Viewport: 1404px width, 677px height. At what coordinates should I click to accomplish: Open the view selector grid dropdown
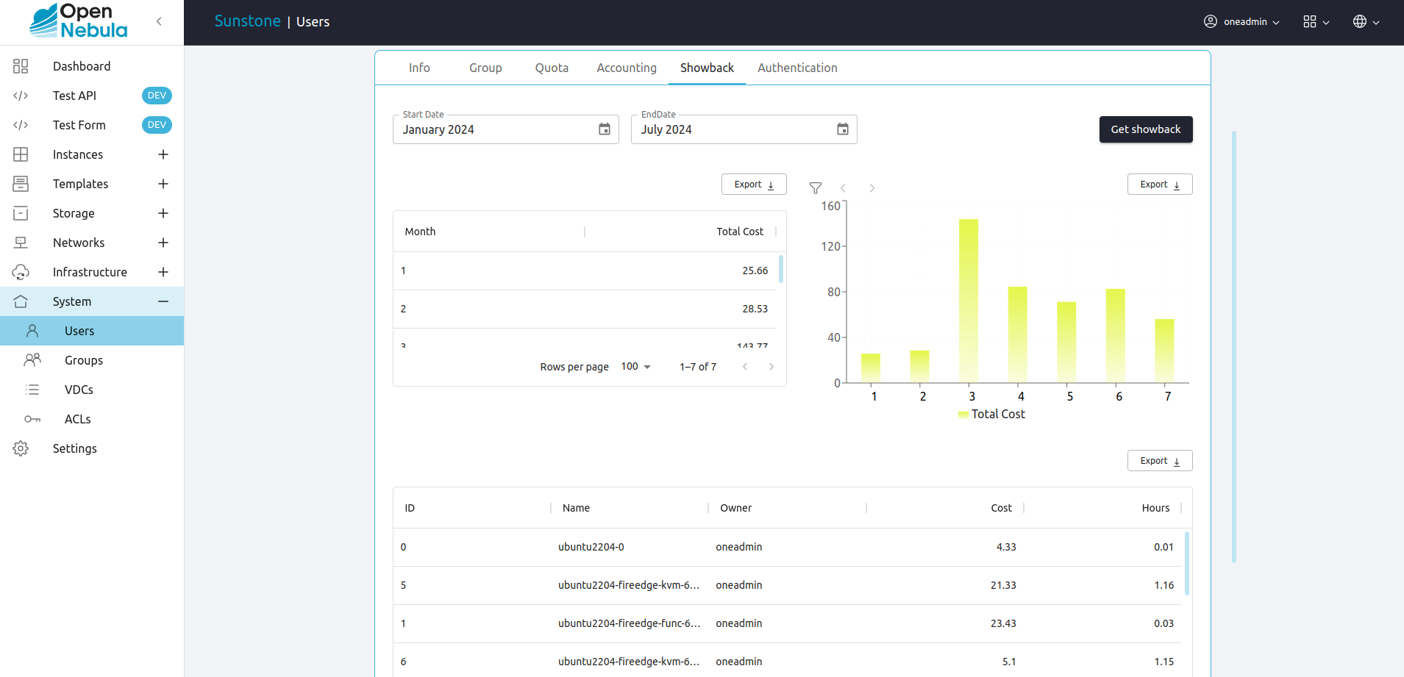pyautogui.click(x=1316, y=22)
